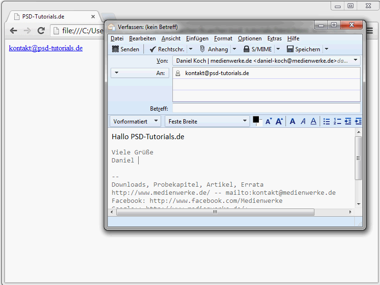Open the Ansicht menu

tap(171, 38)
